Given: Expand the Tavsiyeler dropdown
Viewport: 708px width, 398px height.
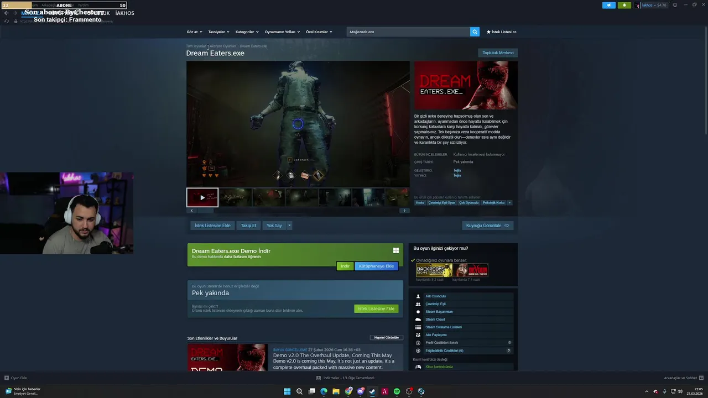Looking at the screenshot, I should tap(218, 32).
